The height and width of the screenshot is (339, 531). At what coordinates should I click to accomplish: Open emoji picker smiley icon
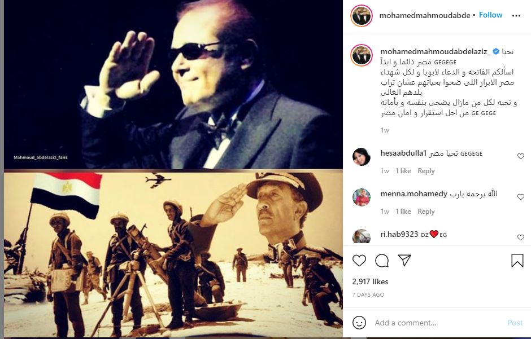point(359,323)
